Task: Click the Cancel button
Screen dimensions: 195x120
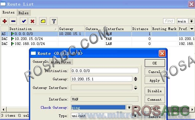Action: pos(155,72)
